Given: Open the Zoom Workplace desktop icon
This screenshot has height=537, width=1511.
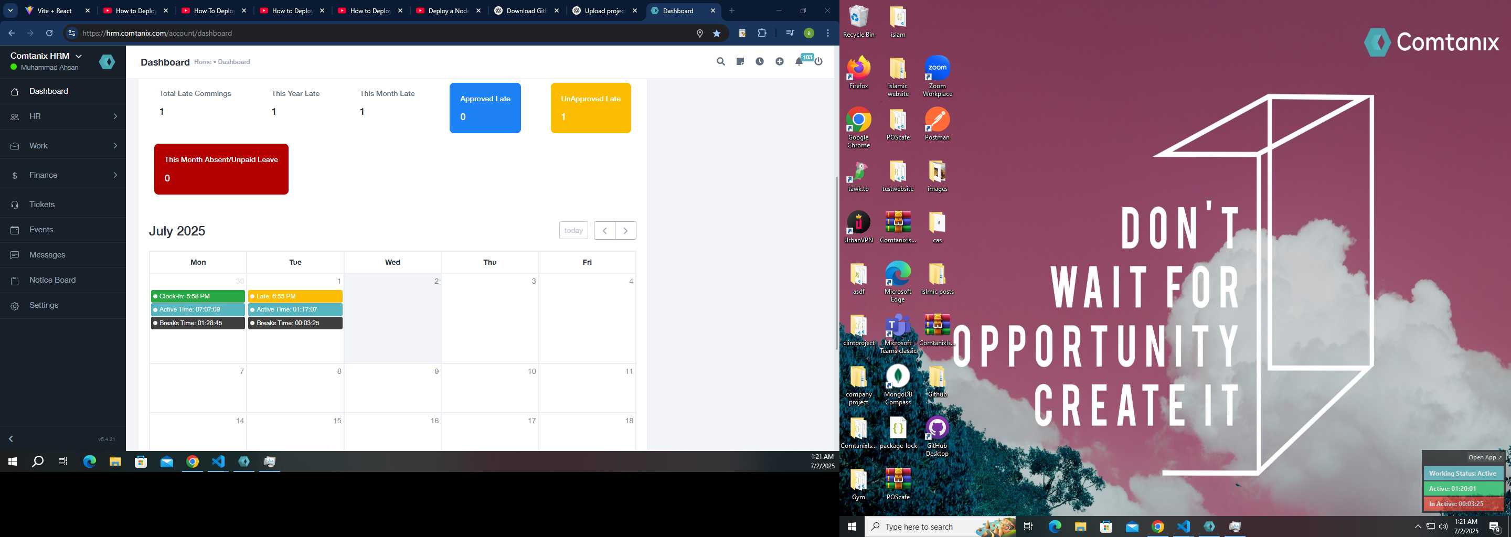Looking at the screenshot, I should tap(937, 77).
